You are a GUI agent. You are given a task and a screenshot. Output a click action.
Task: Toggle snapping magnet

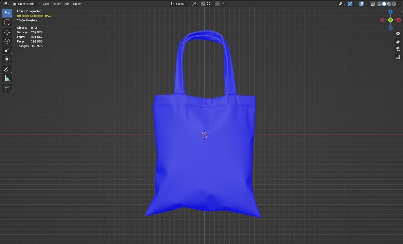203,4
